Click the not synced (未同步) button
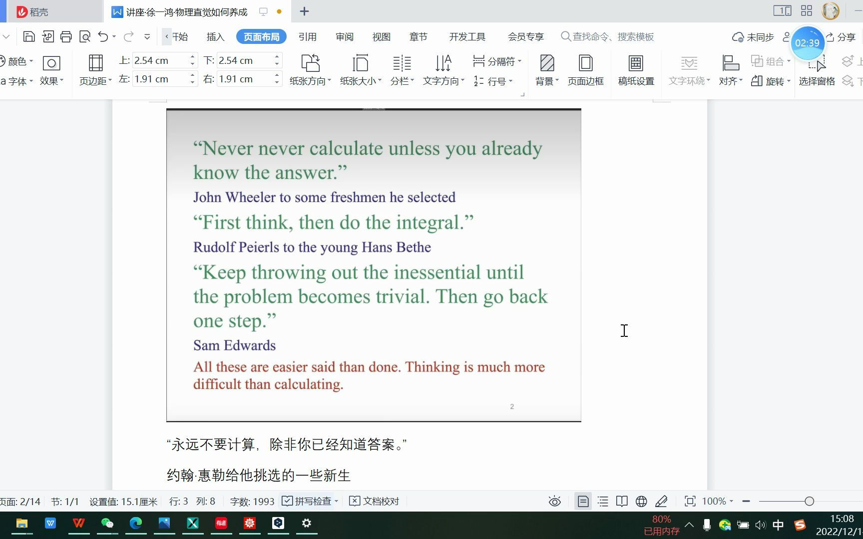 753,37
